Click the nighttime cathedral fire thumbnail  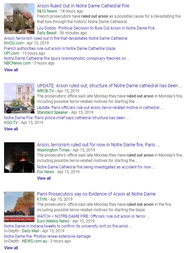coord(19,158)
